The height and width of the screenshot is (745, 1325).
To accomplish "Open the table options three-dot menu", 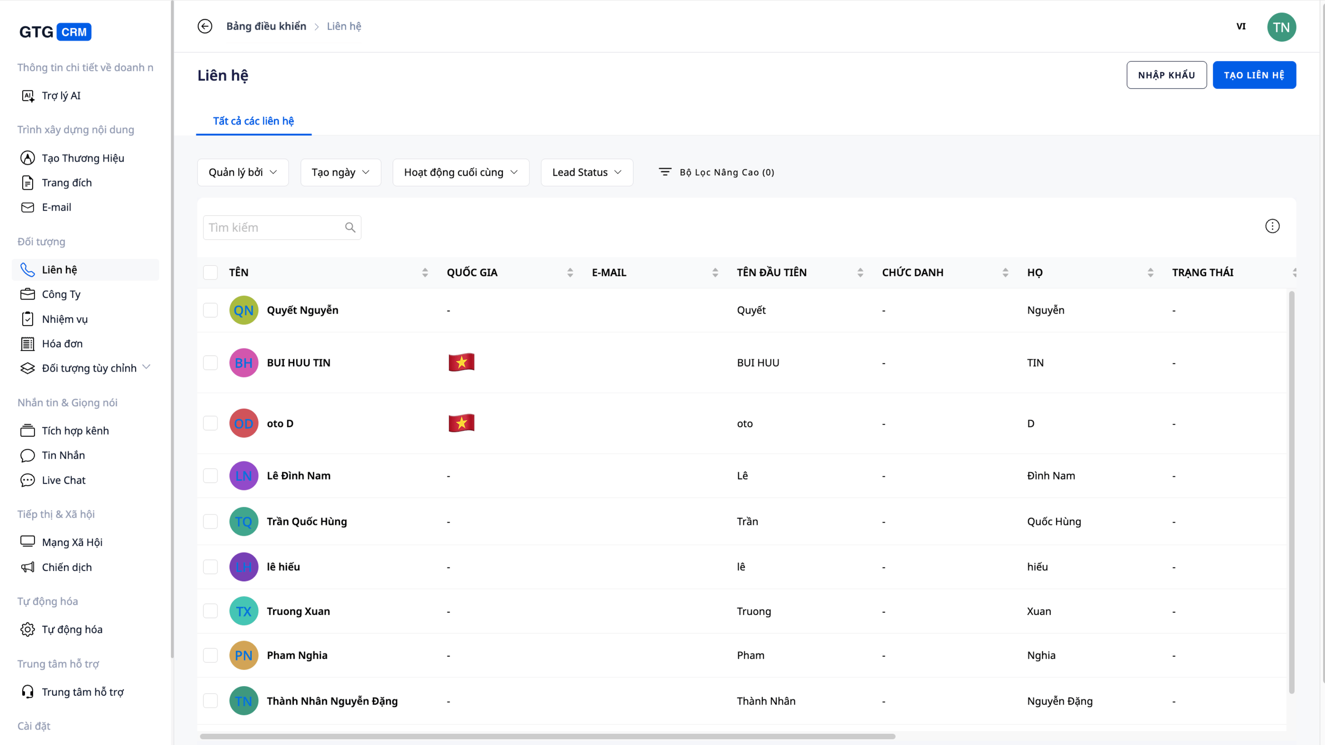I will point(1272,226).
